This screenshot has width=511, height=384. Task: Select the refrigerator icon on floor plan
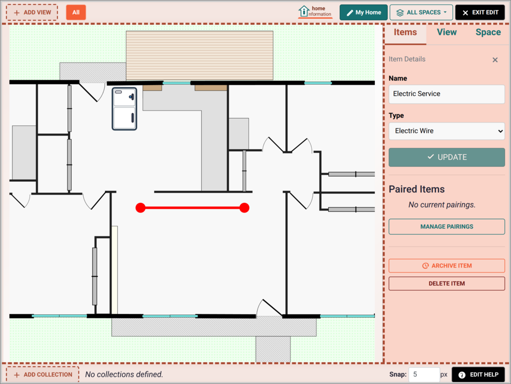coord(124,109)
